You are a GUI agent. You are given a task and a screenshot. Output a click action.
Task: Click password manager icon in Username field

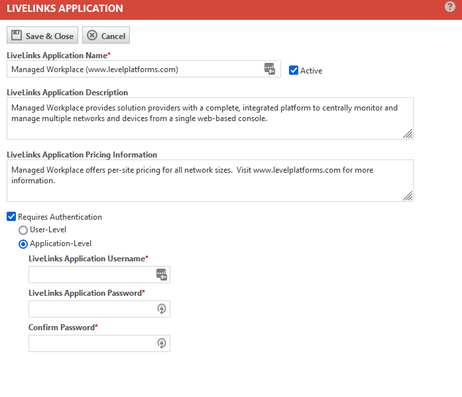pyautogui.click(x=162, y=275)
